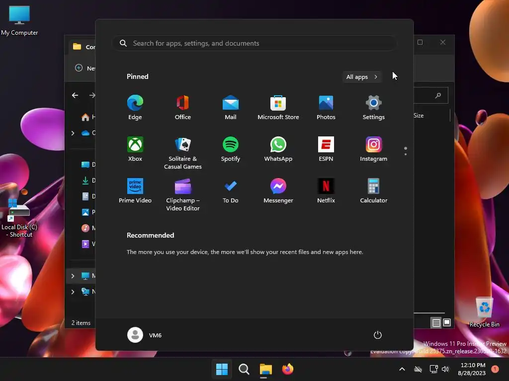Open the Calculator app
509x381 pixels.
tap(374, 191)
